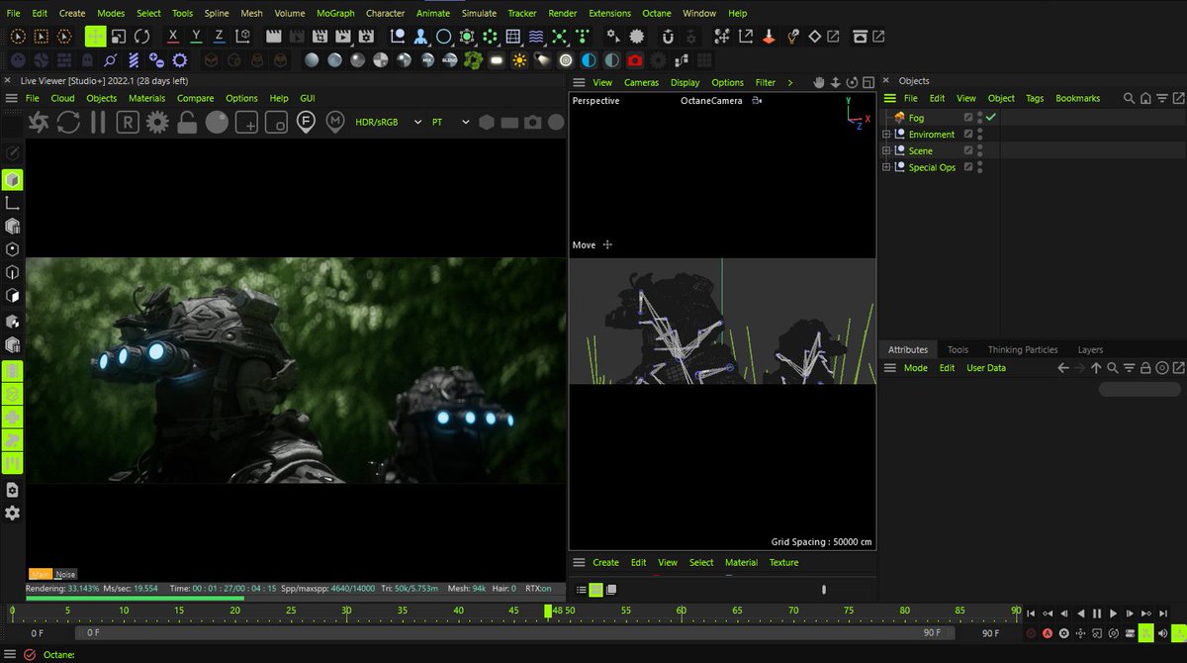1187x663 pixels.
Task: Restart the Octane render with refresh icon
Action: pyautogui.click(x=68, y=123)
